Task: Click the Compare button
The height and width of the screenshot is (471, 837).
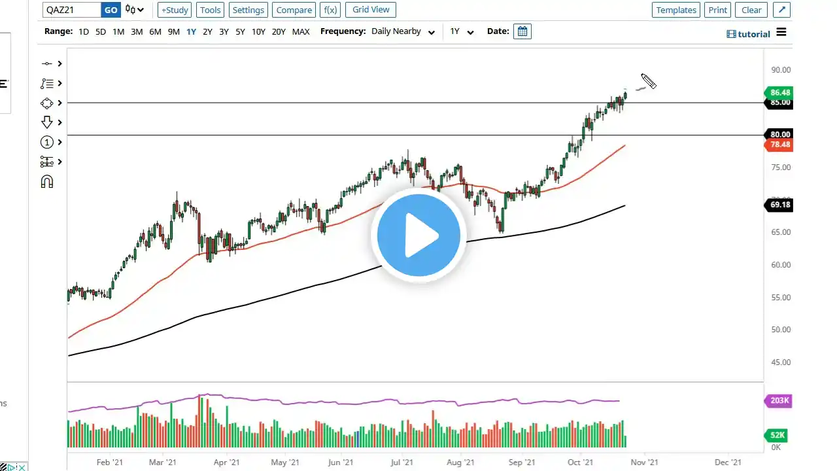Action: [x=294, y=10]
